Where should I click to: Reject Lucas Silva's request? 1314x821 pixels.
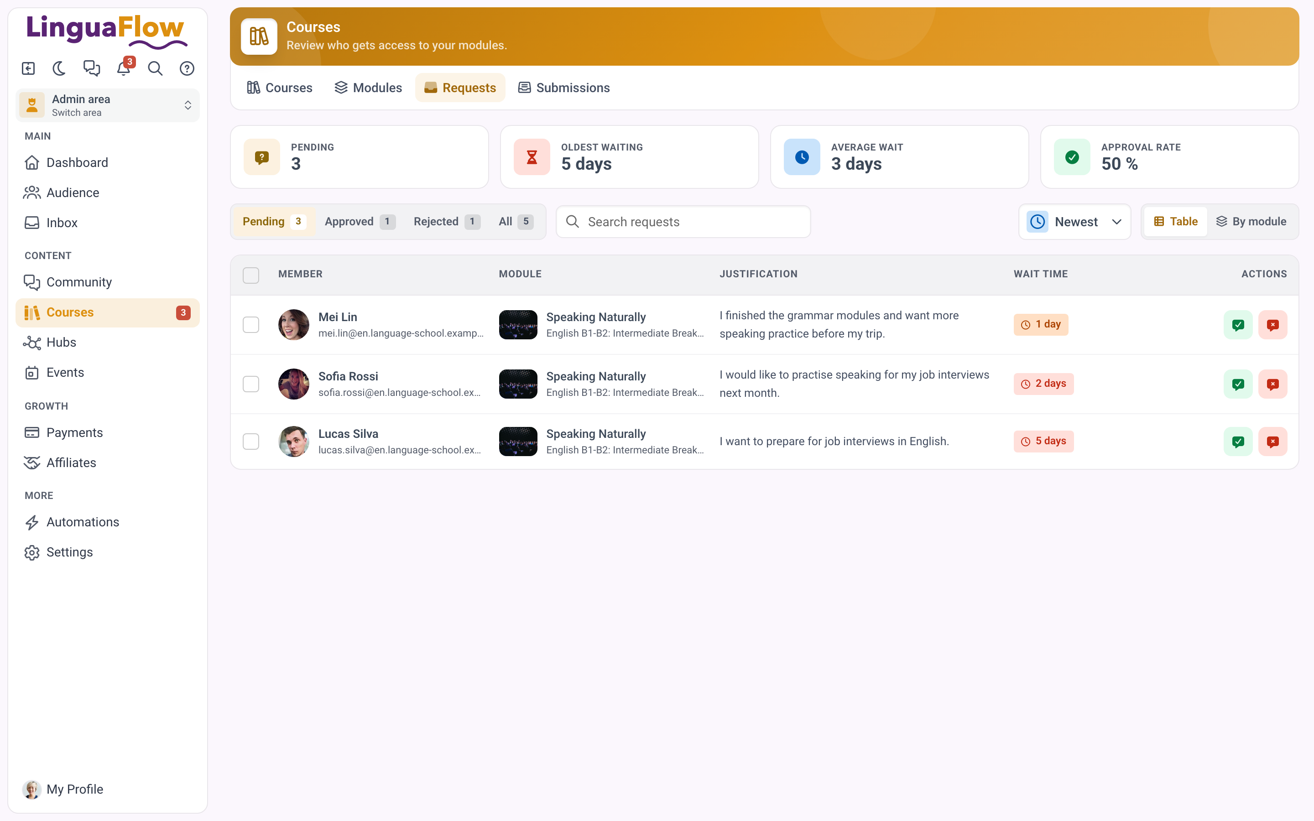[x=1273, y=442]
